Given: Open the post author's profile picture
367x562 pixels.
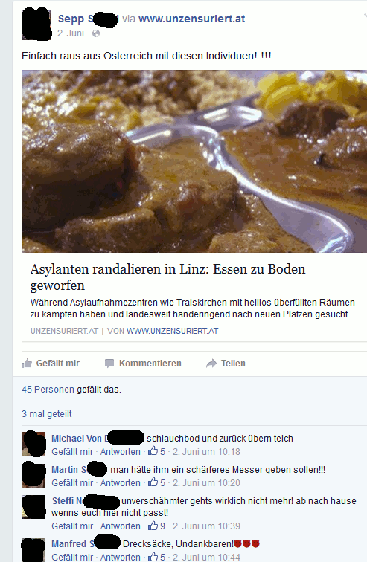Looking at the screenshot, I should coord(36,25).
